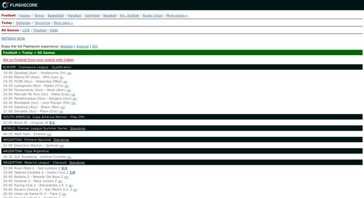Filter to Finished matches
The height and width of the screenshot is (198, 364).
[40, 30]
